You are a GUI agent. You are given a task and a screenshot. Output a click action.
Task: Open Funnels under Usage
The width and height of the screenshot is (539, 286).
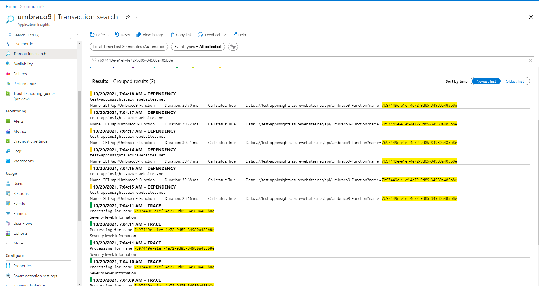[20, 213]
